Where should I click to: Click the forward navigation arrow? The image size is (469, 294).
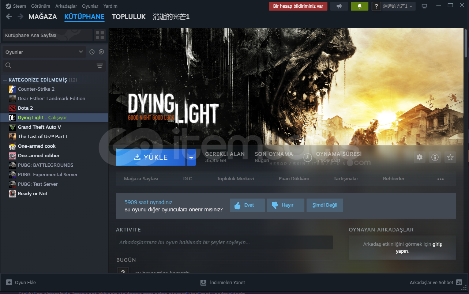click(20, 17)
